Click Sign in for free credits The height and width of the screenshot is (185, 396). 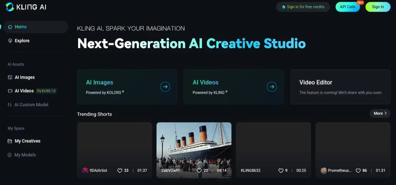tap(303, 7)
